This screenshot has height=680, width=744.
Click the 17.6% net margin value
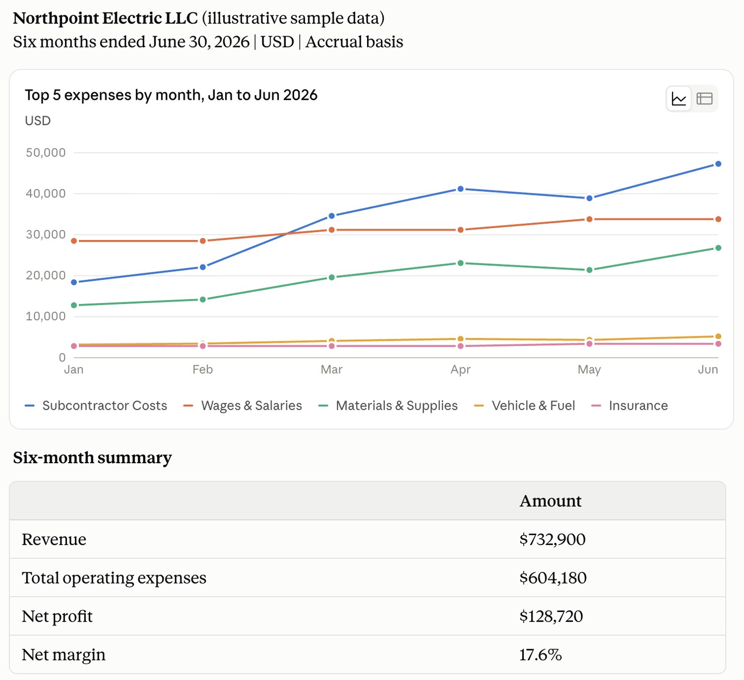coord(540,655)
